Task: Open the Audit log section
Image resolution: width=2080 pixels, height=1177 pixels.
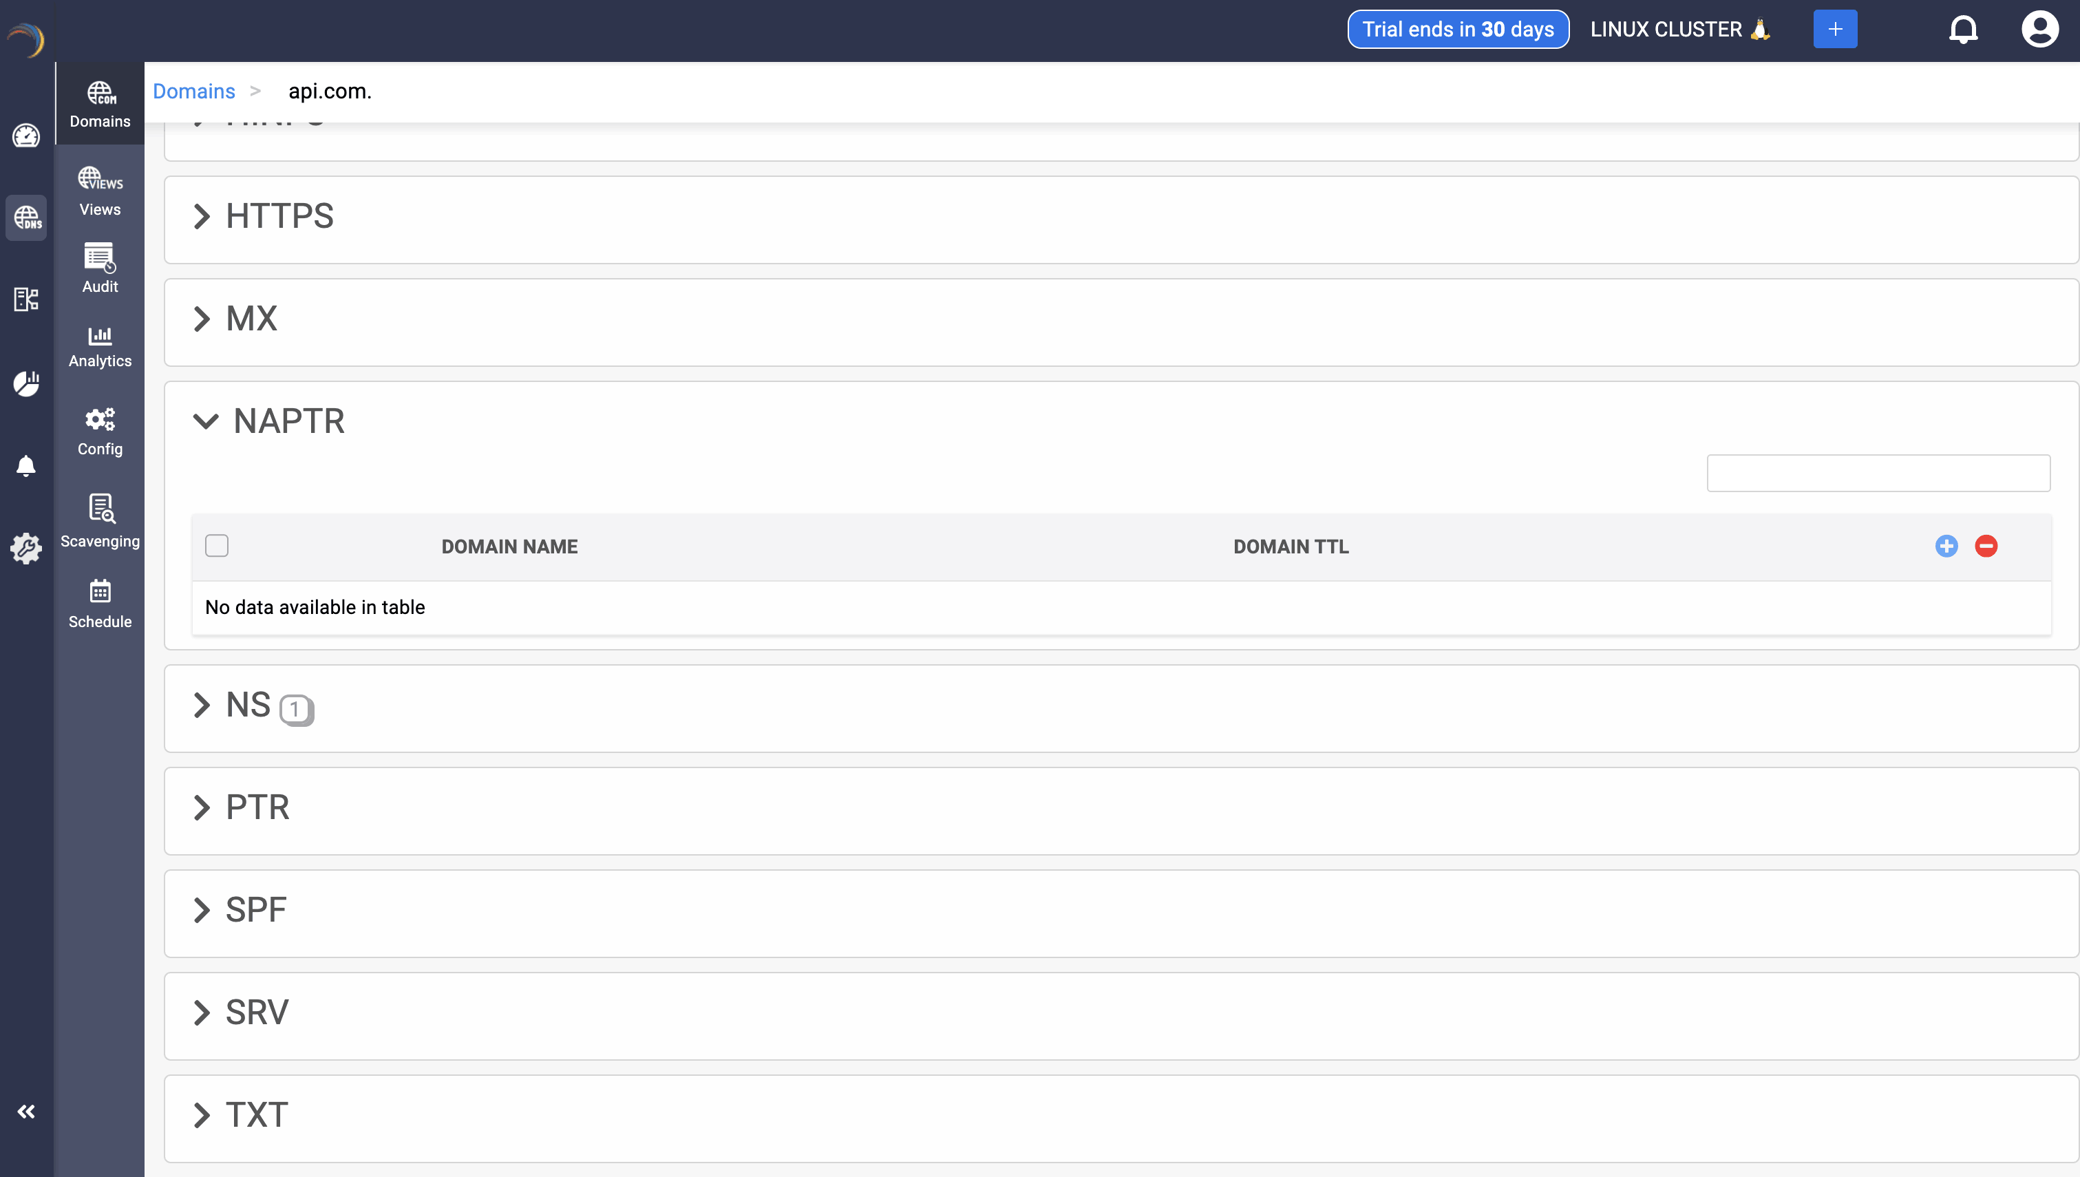Action: coord(100,268)
